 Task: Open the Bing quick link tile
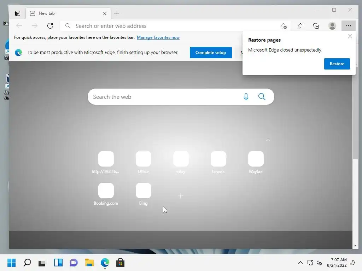click(x=144, y=194)
